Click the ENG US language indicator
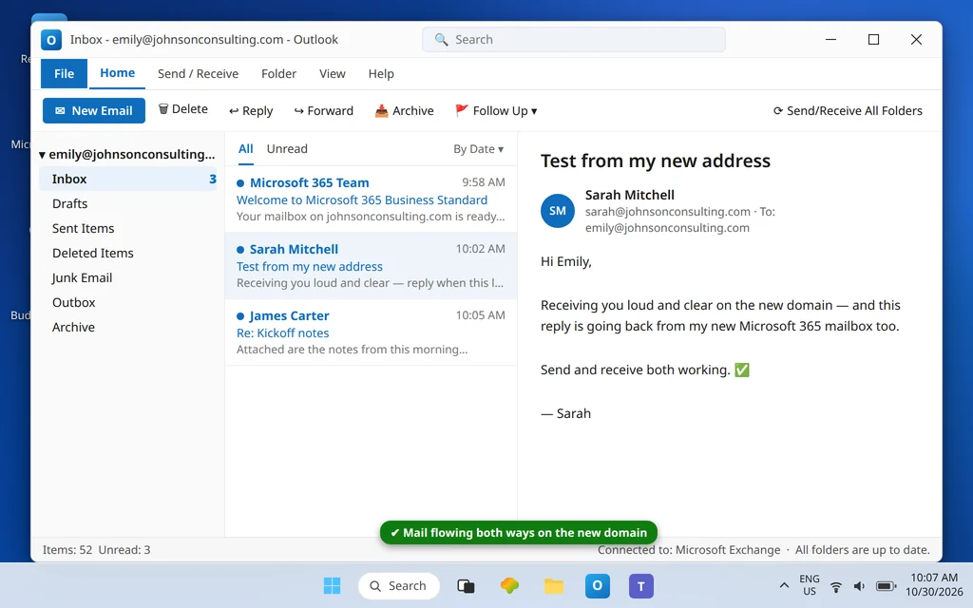This screenshot has height=608, width=973. [x=810, y=585]
